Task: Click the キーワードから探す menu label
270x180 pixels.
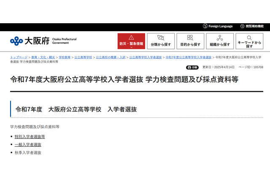Action: (249, 44)
